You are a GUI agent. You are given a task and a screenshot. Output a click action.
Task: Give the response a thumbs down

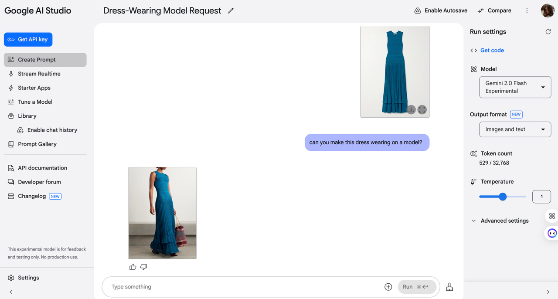pyautogui.click(x=143, y=267)
